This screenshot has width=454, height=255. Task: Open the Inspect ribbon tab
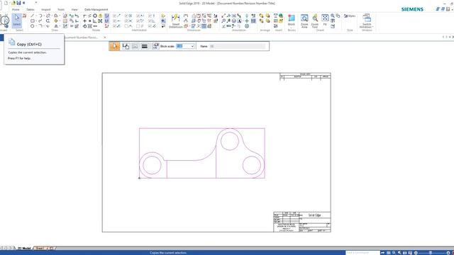(x=45, y=9)
